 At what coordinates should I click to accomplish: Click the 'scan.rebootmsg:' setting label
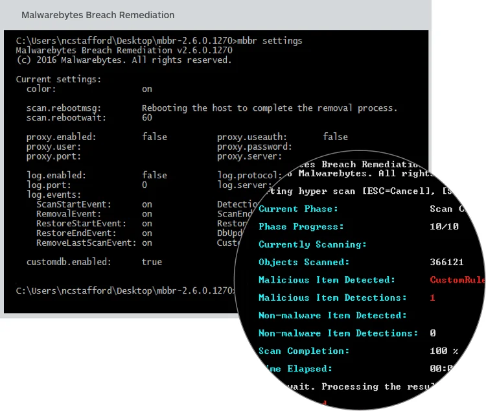[x=64, y=108]
